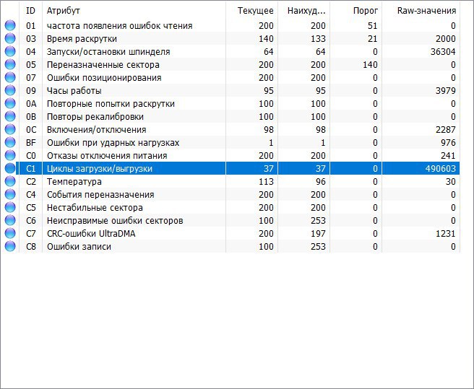Image resolution: width=474 pixels, height=389 pixels.
Task: Click ID cell '0C'
Action: [31, 130]
